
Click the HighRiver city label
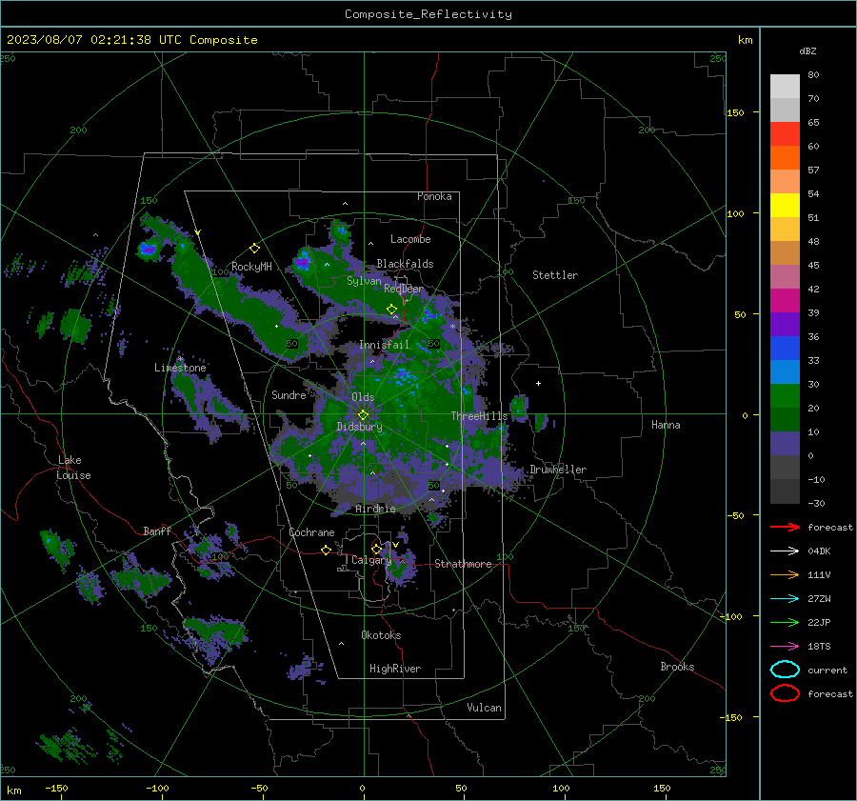click(395, 669)
